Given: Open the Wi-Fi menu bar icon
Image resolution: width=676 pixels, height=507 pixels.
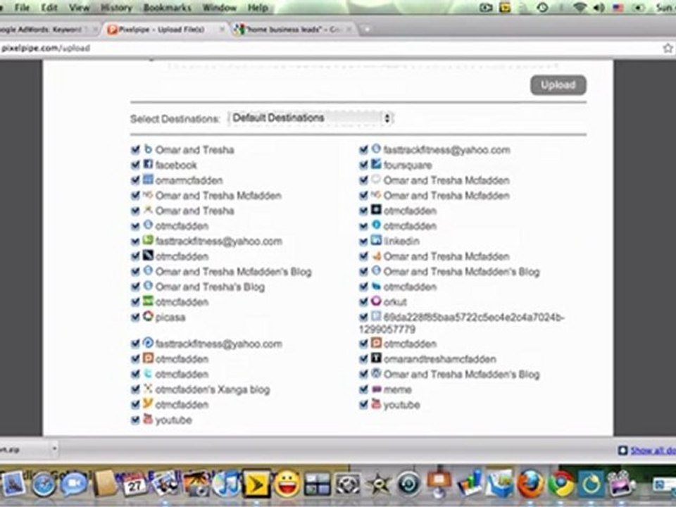Looking at the screenshot, I should (580, 7).
